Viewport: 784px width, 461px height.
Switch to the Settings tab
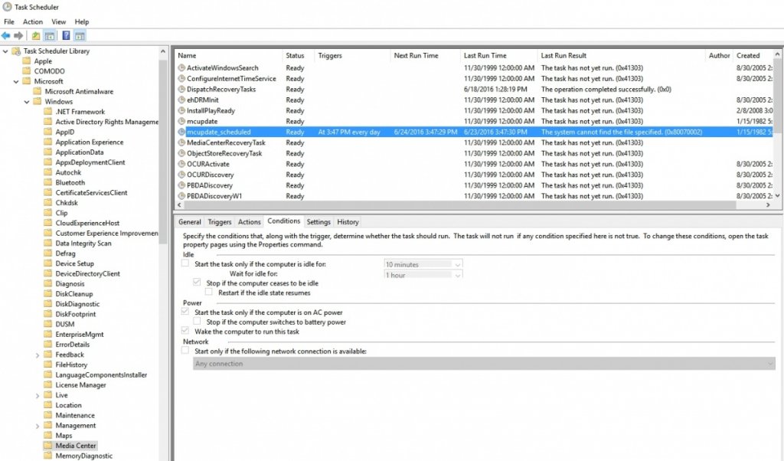point(318,222)
